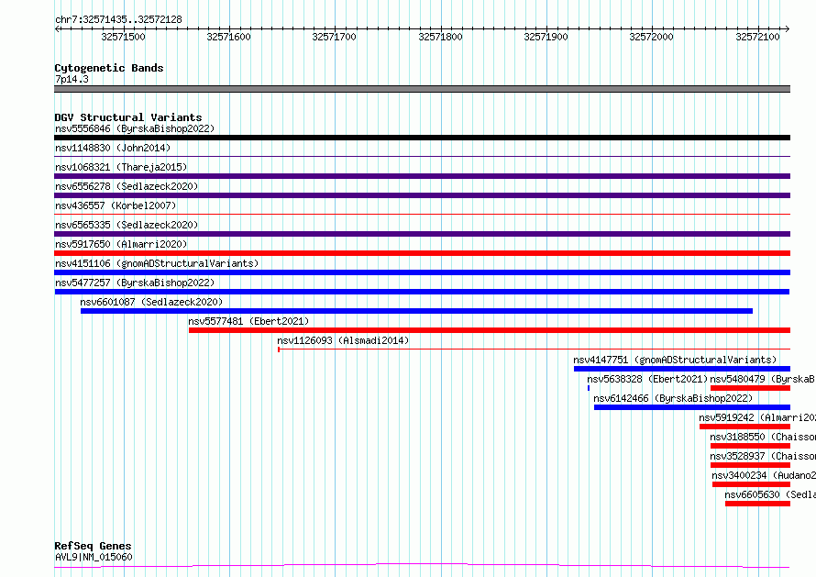The image size is (816, 577).
Task: Open nsv6556278 (Sedlazeck2020) label
Action: point(127,186)
